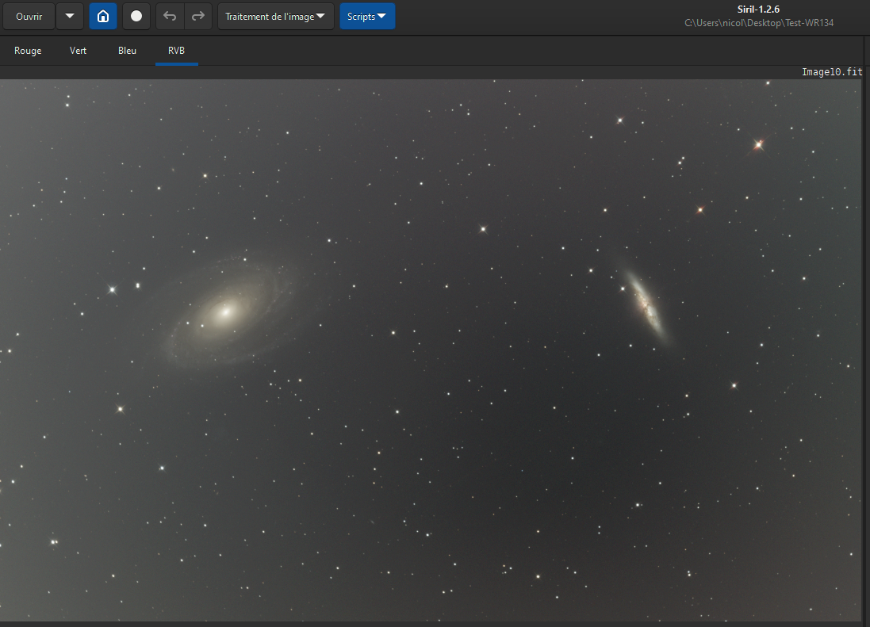Viewport: 870px width, 627px height.
Task: Select the RVB tab
Action: click(176, 51)
